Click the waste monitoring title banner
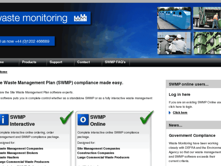Viewport: 221px width, 166px height. [x=45, y=18]
